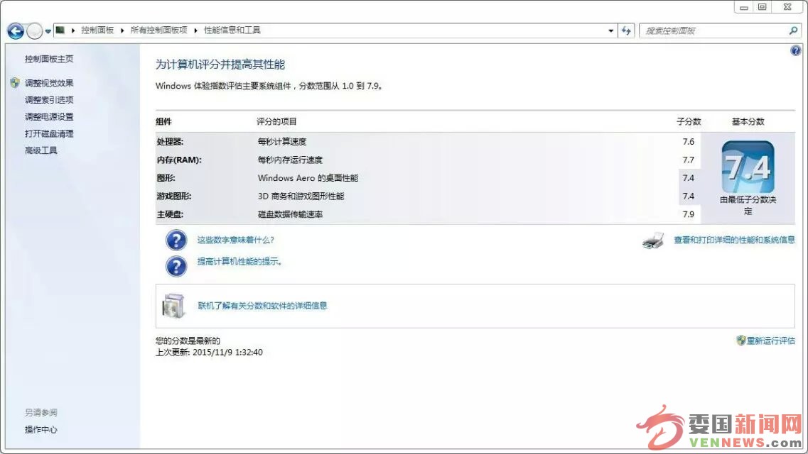Minimize the control panel window
808x454 pixels.
[x=743, y=7]
